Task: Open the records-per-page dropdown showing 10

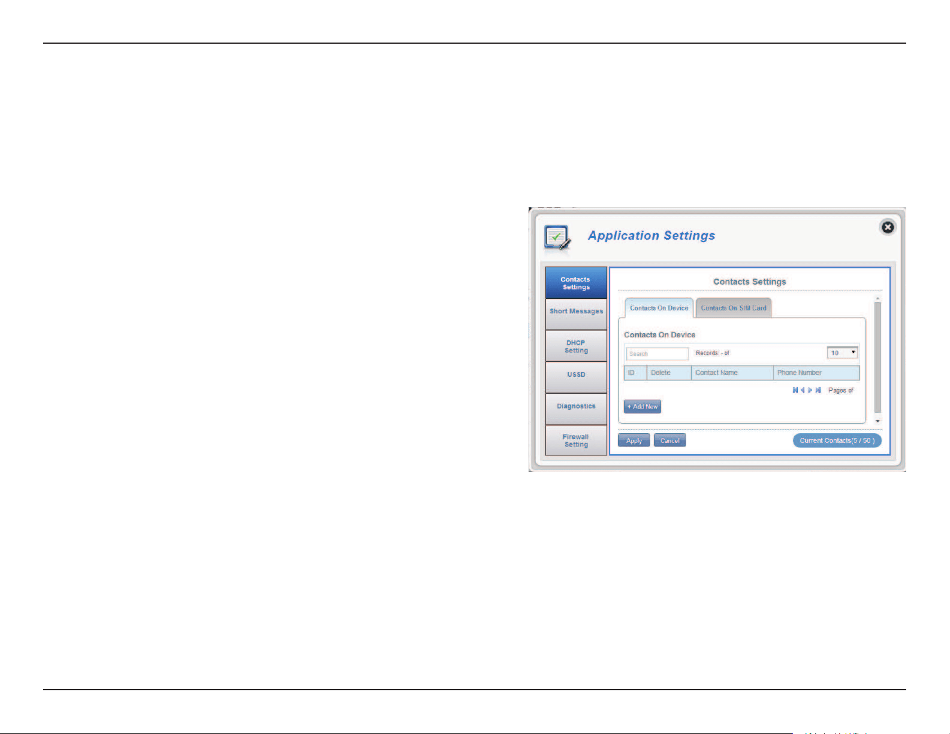Action: pos(843,353)
